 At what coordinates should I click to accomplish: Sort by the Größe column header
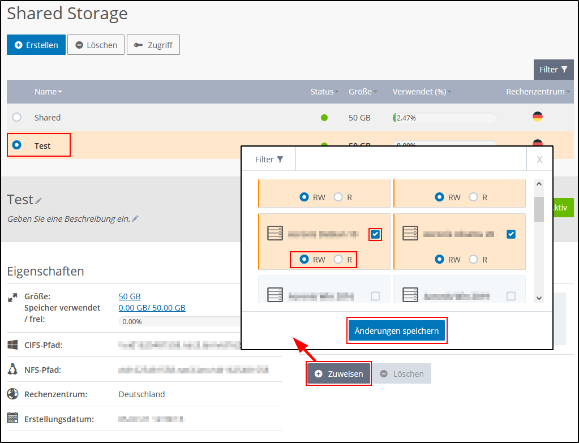click(363, 92)
